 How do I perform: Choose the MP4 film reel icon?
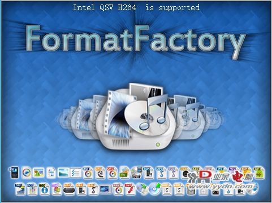click(100, 173)
